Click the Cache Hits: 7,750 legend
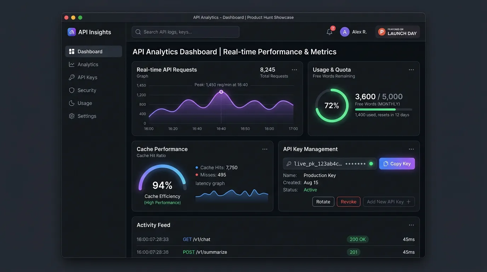 click(x=216, y=168)
